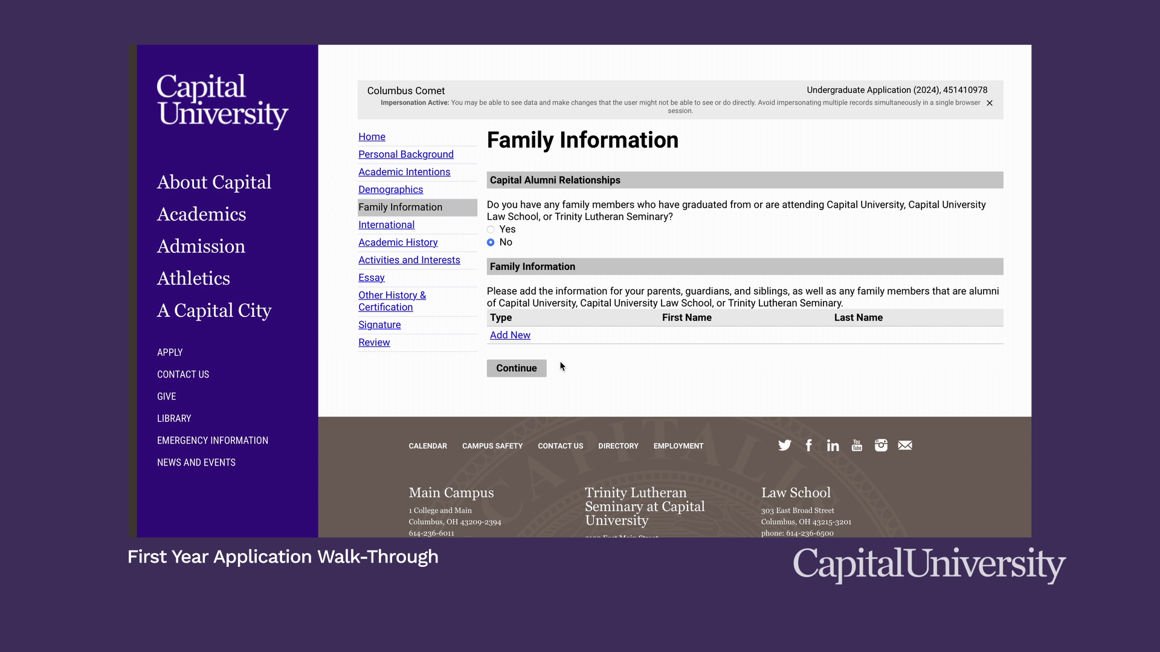This screenshot has width=1160, height=652.
Task: Click CONTACT US in the footer bar
Action: 561,446
